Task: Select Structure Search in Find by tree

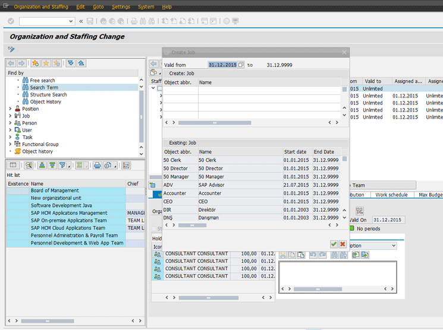Action: [48, 94]
